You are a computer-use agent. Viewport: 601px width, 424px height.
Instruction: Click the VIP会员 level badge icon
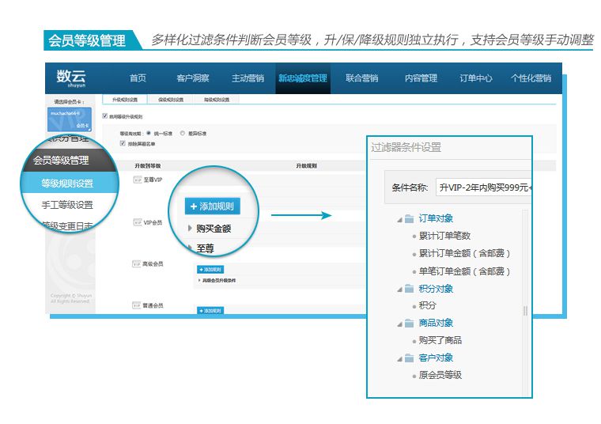136,223
